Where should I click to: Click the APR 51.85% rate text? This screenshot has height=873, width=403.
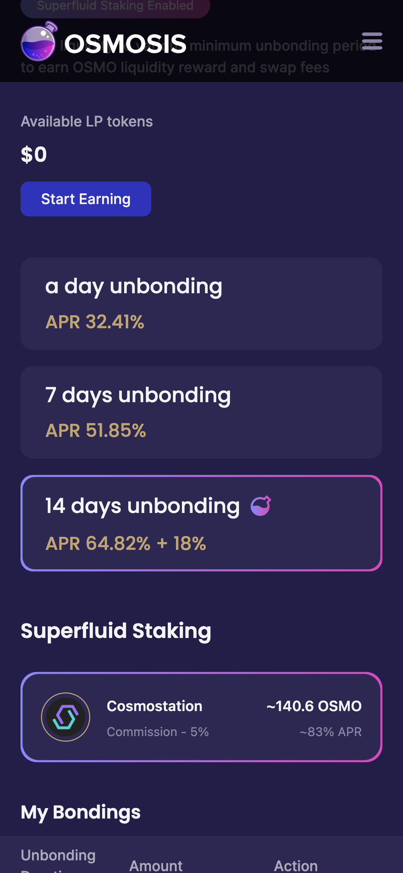tap(96, 431)
